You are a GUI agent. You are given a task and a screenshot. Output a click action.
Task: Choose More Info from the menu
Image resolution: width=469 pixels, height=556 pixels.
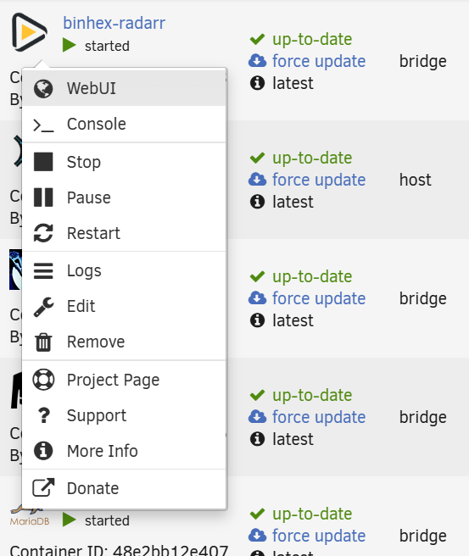[x=124, y=451]
